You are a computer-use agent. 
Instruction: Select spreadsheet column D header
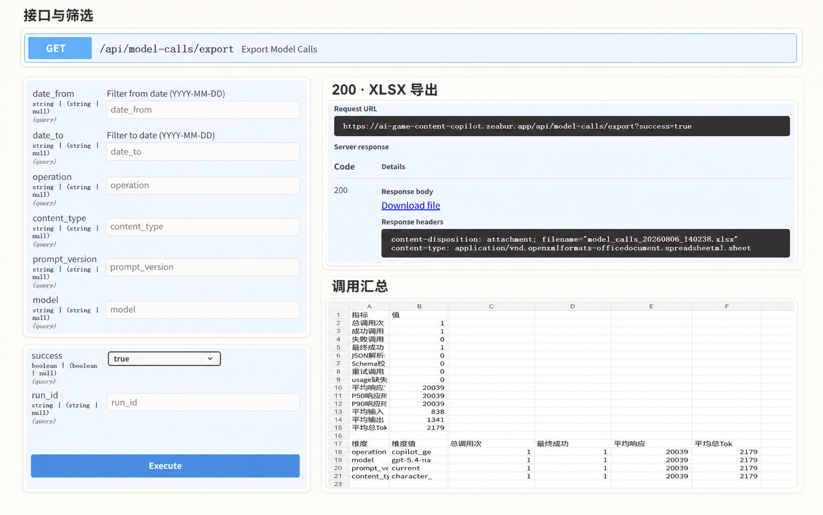coord(572,306)
